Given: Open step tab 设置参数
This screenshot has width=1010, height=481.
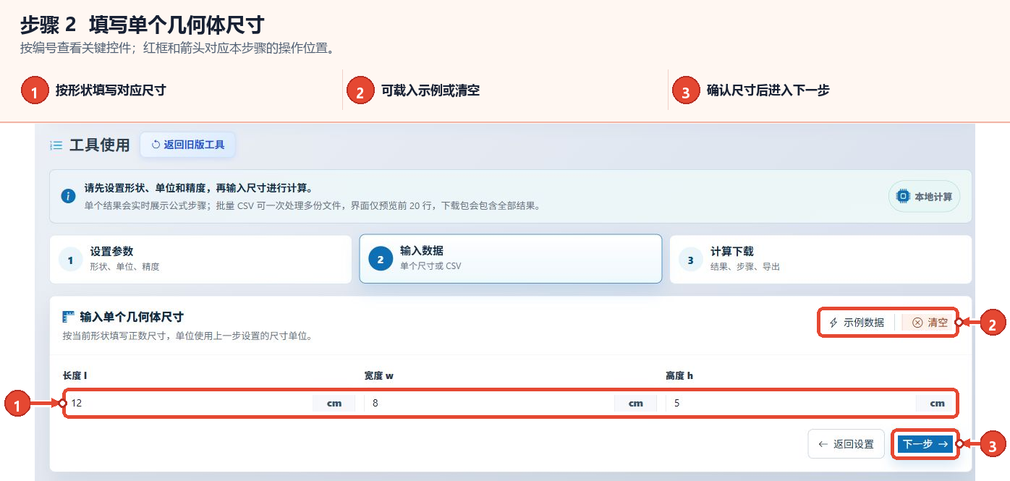Looking at the screenshot, I should point(200,259).
